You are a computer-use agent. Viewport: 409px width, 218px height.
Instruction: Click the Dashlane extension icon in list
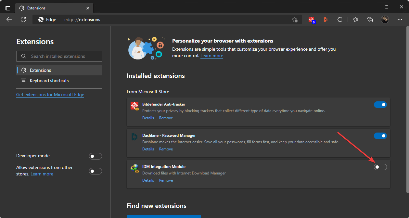click(x=134, y=137)
